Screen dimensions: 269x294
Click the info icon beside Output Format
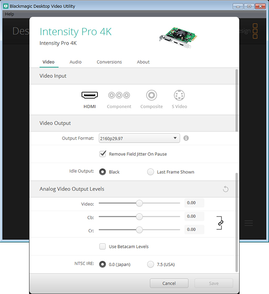pyautogui.click(x=186, y=138)
